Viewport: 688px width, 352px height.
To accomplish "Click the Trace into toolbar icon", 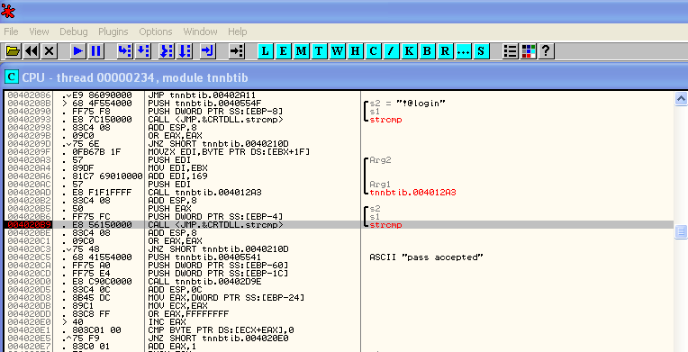I will (x=167, y=51).
